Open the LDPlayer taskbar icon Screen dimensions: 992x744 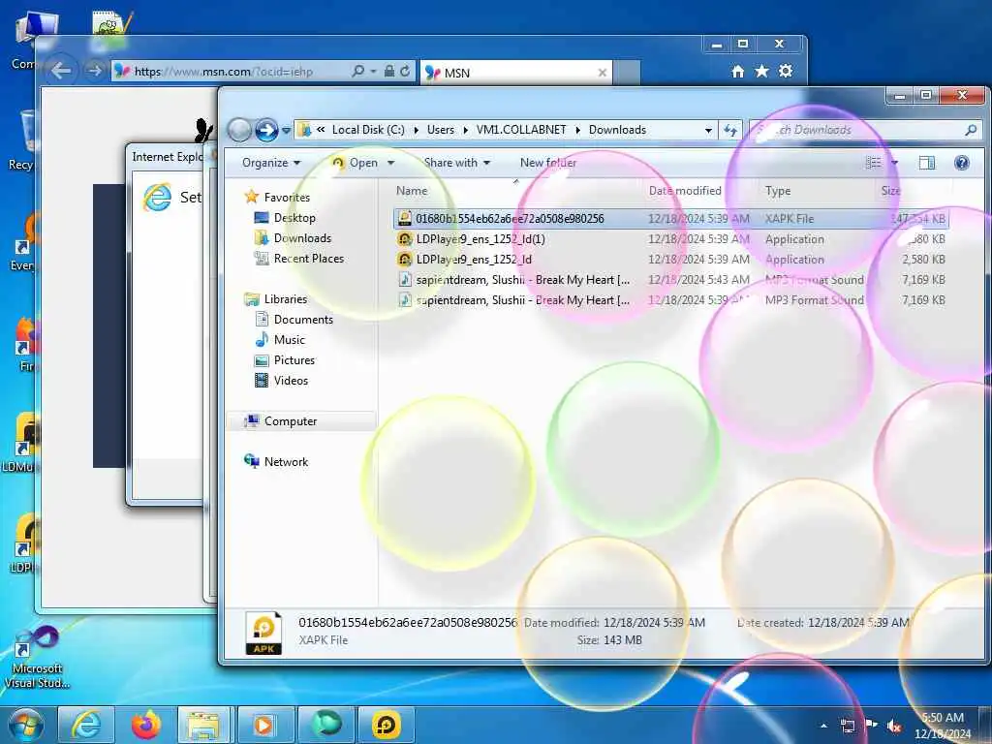[x=386, y=725]
